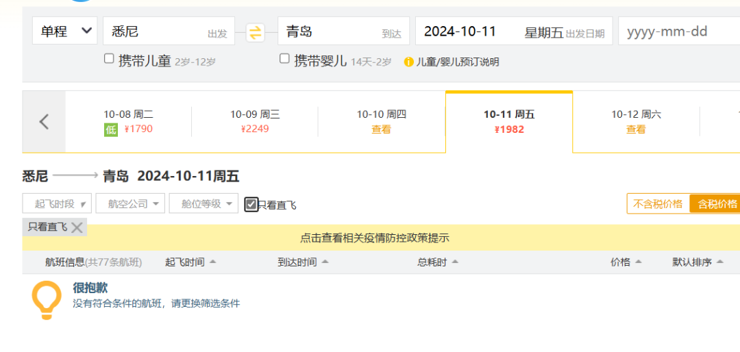
Task: Expand 起飞时段 filter dropdown
Action: tap(57, 203)
